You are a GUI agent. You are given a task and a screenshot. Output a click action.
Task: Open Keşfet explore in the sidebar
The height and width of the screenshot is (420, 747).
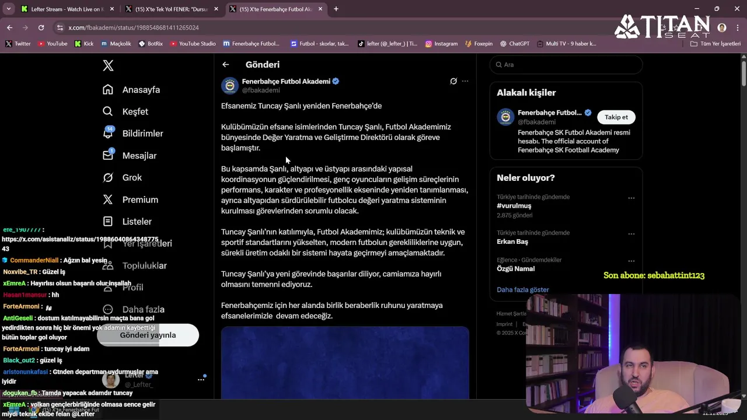click(x=125, y=111)
